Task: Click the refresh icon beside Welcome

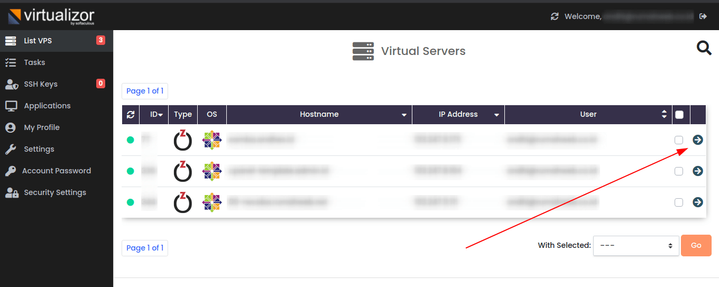Action: [x=555, y=16]
